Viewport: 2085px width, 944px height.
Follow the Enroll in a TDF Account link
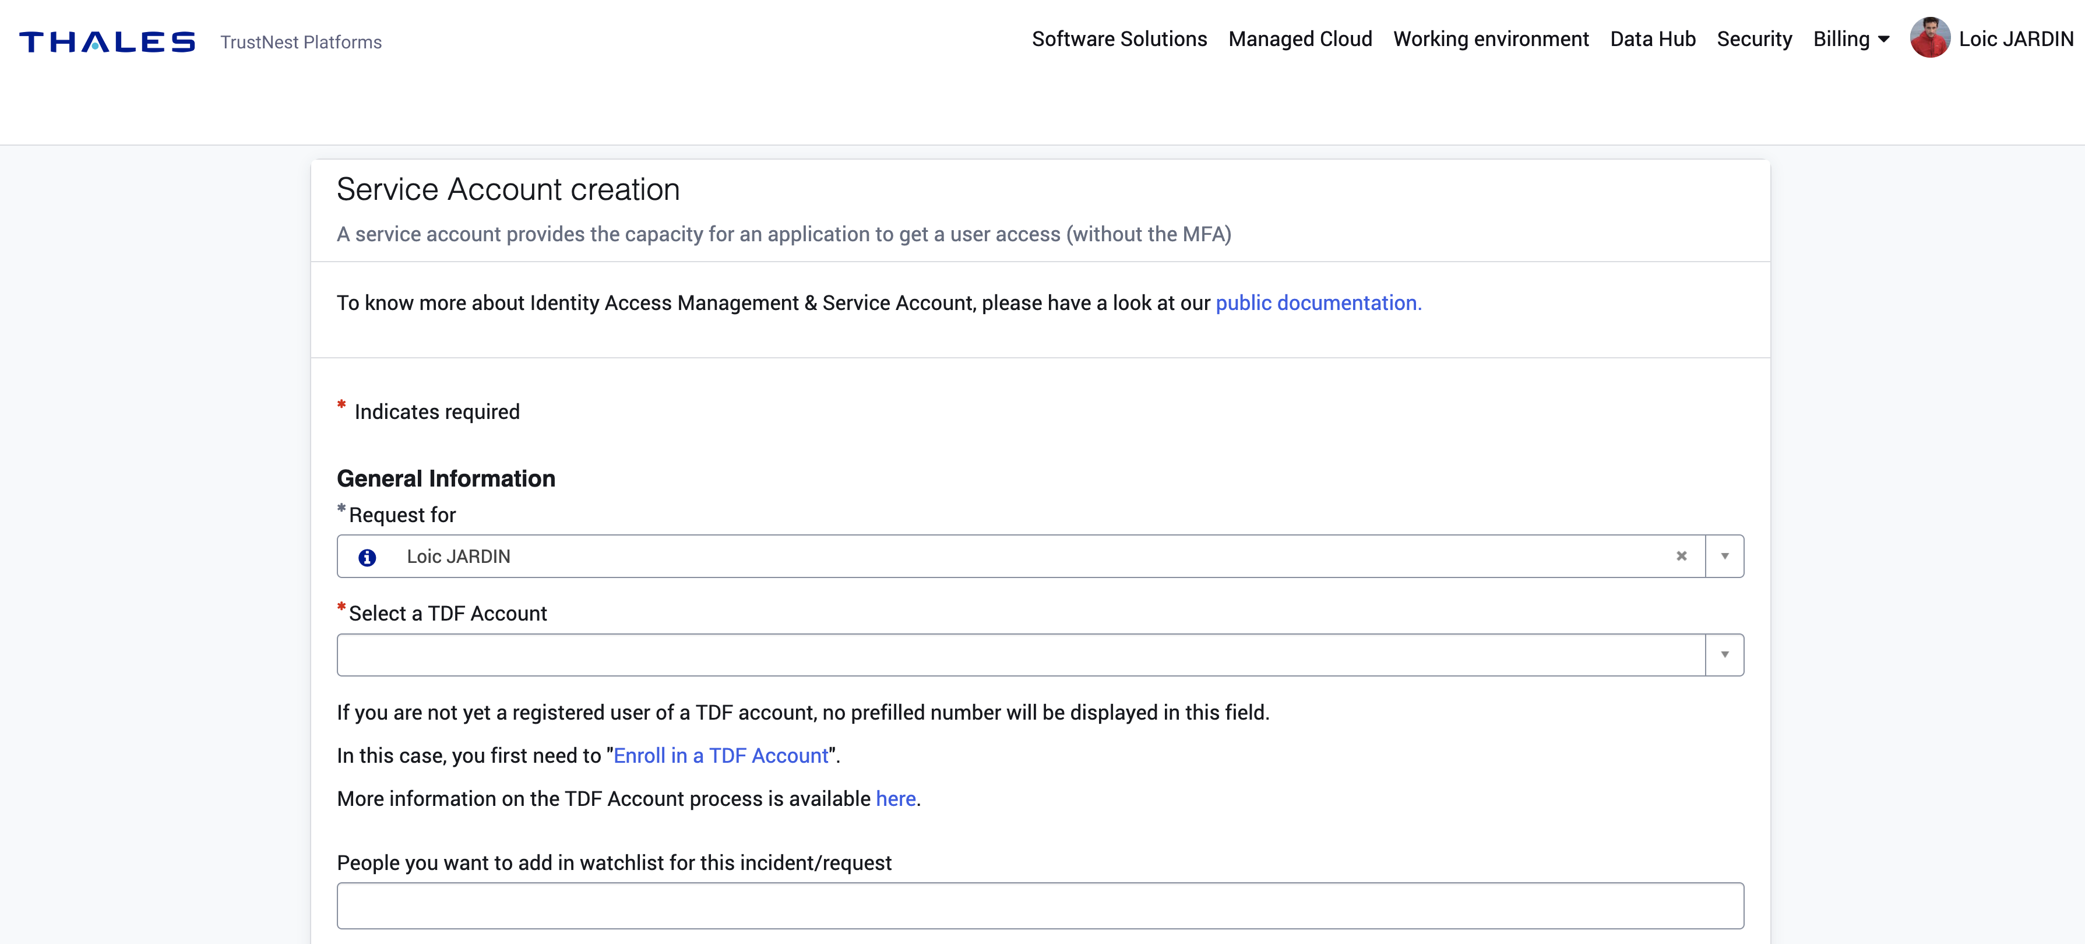(x=721, y=755)
